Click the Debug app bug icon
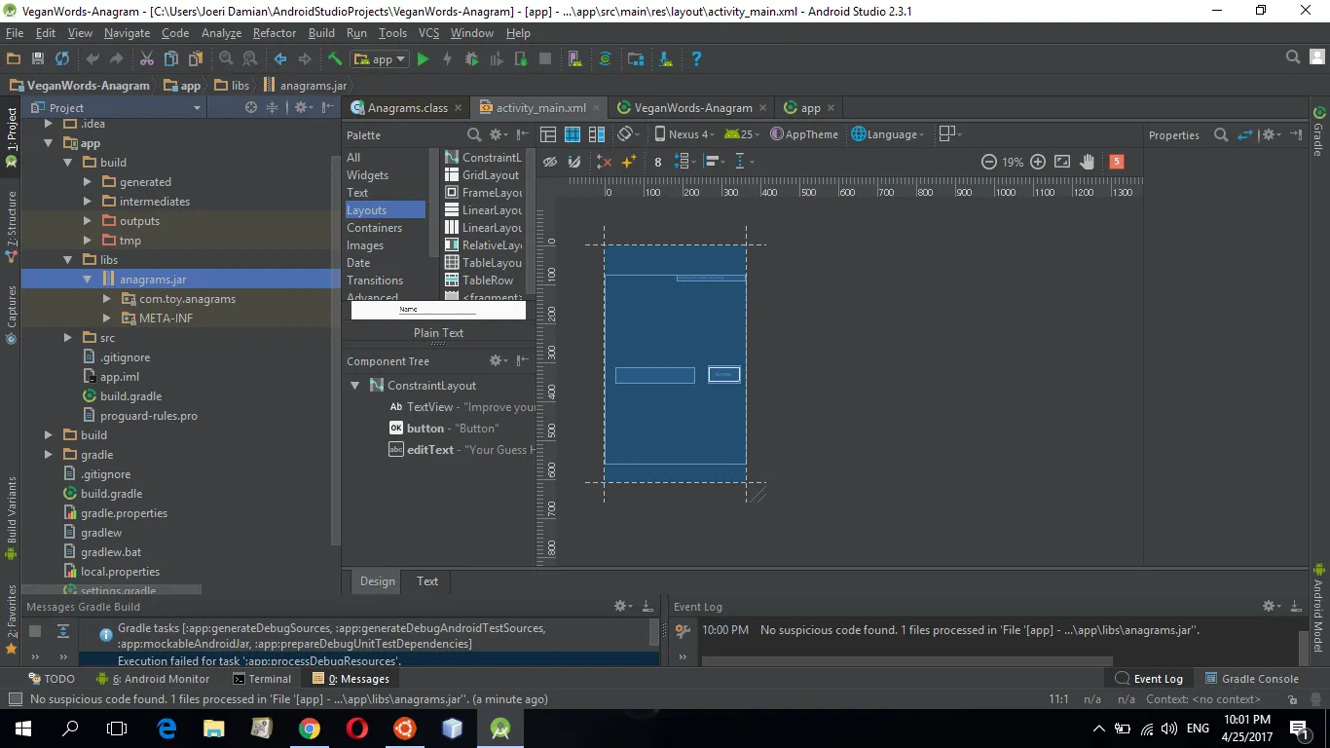The height and width of the screenshot is (748, 1330). coord(471,59)
